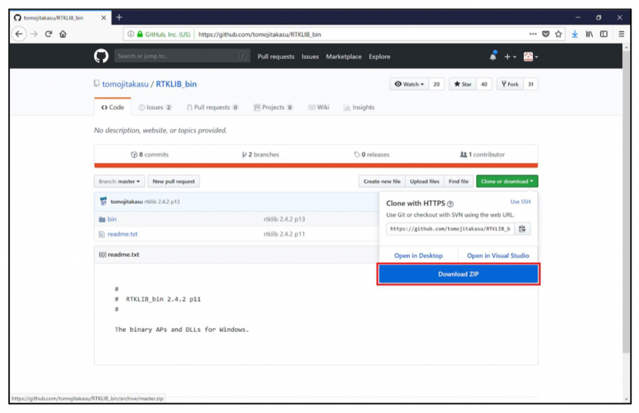
Task: Click the orange language bar
Action: pyautogui.click(x=316, y=165)
